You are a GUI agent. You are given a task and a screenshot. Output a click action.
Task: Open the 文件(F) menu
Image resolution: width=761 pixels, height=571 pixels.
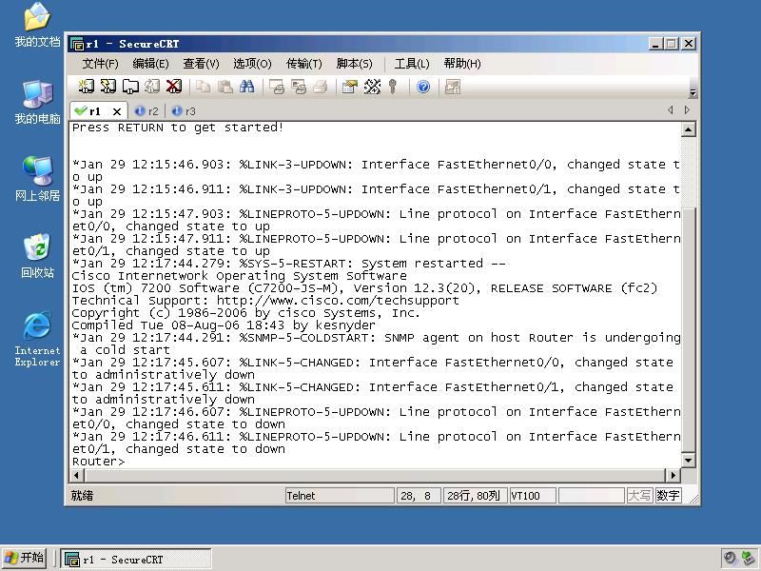(100, 64)
